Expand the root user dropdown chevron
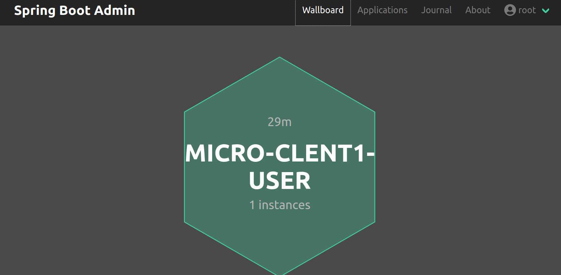 (545, 11)
